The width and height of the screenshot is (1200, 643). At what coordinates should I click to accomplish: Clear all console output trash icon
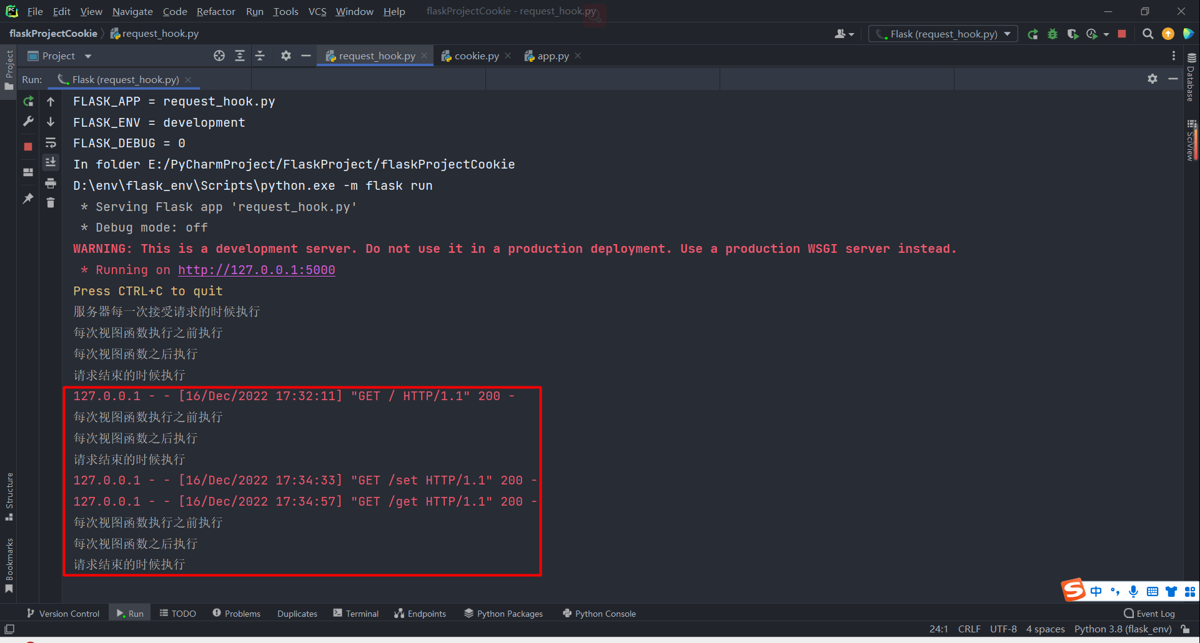51,203
